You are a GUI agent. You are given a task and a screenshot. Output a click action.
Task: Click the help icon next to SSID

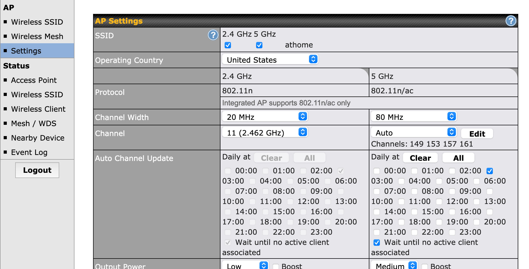[213, 35]
